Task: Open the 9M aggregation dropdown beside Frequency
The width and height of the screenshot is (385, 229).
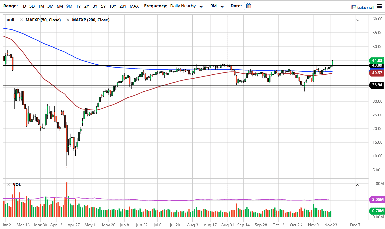Action: (x=218, y=6)
